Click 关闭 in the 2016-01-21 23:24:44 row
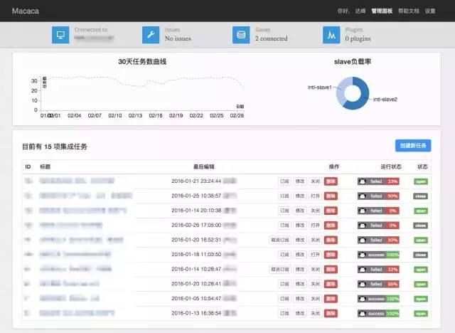Screen dimensions: 455x333 [315, 181]
